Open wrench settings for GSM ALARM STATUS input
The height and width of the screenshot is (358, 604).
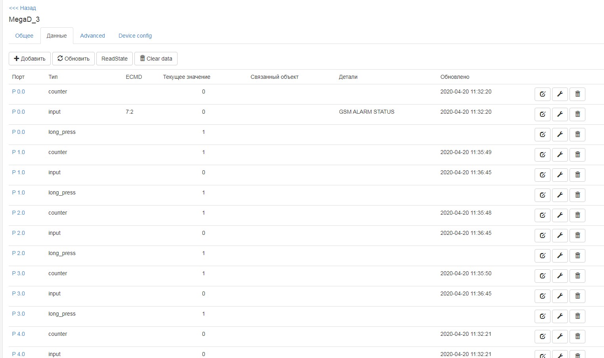click(x=560, y=114)
